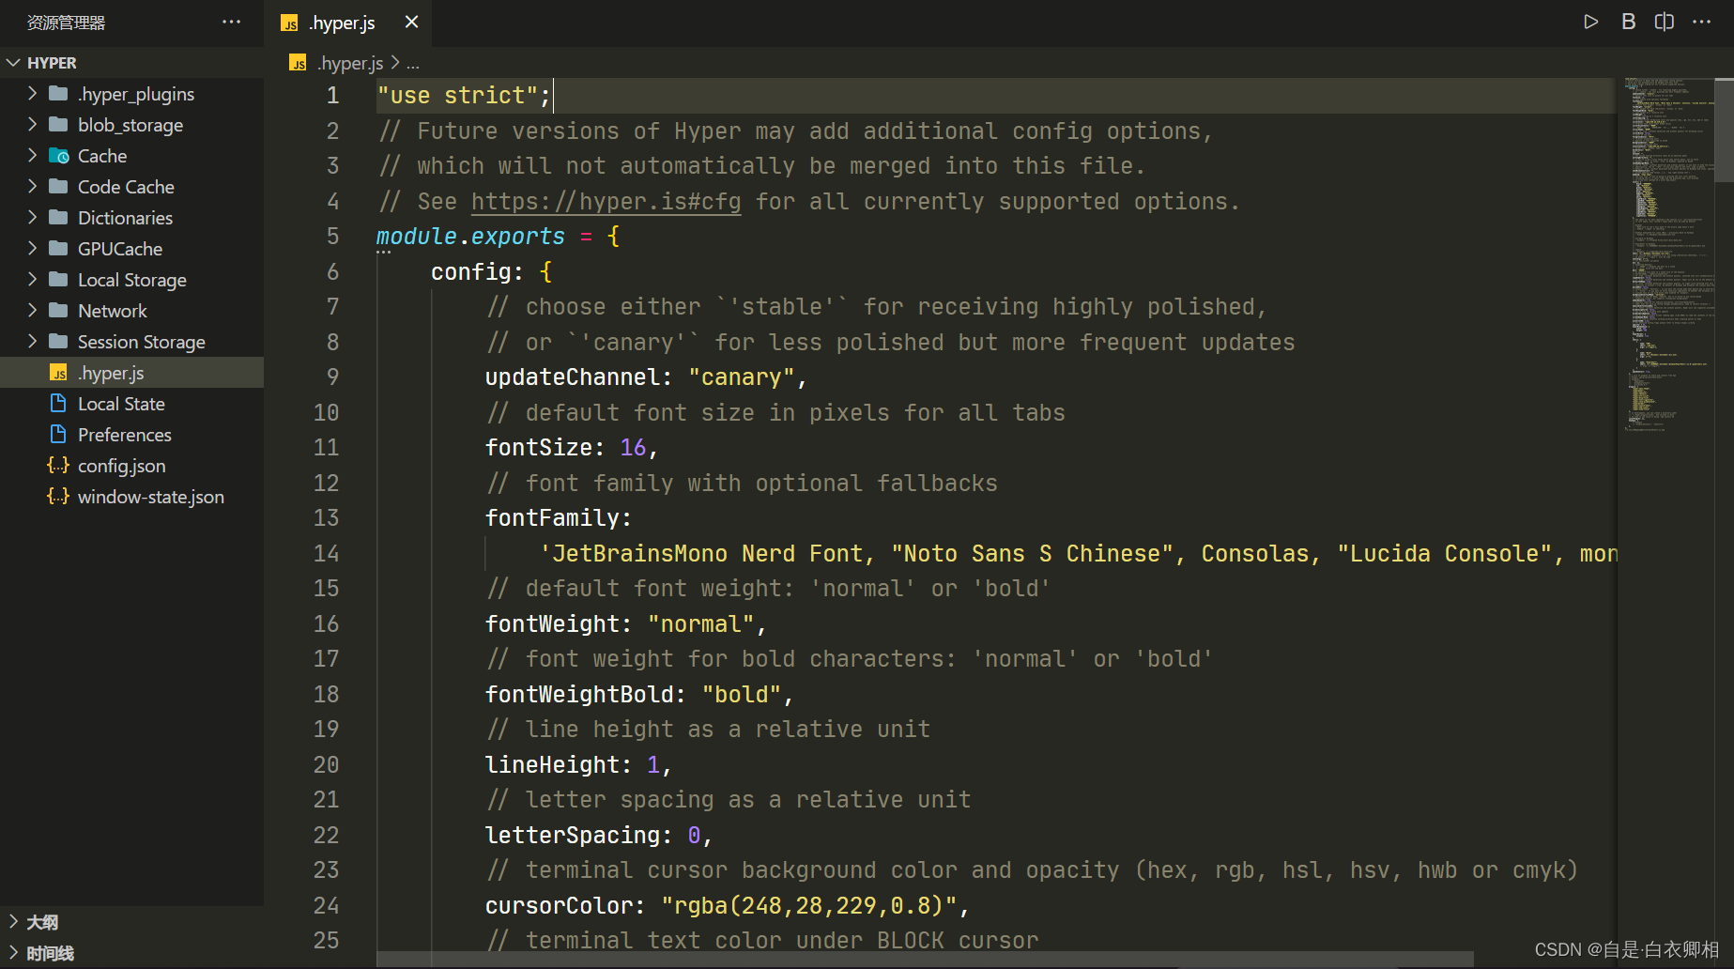Click the lineHeight value 1

653,765
